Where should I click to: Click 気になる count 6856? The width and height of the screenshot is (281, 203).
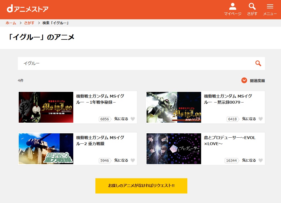coord(105,119)
